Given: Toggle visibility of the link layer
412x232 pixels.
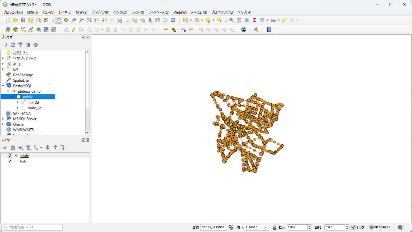Looking at the screenshot, I should [x=9, y=161].
